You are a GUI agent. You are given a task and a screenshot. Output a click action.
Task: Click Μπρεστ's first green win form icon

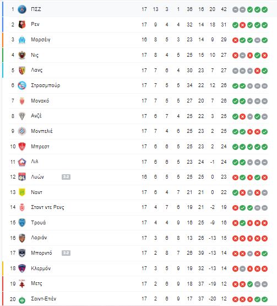(x=235, y=147)
